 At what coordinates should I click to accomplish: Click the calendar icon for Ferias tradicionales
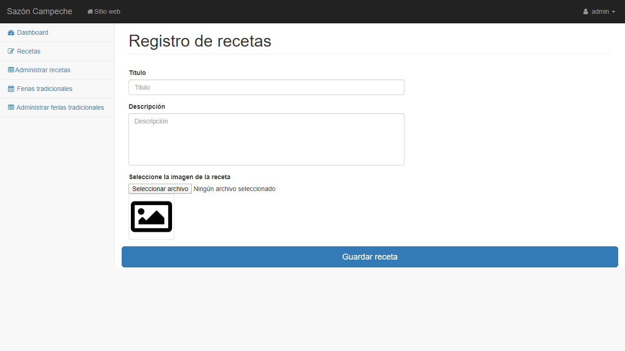10,89
